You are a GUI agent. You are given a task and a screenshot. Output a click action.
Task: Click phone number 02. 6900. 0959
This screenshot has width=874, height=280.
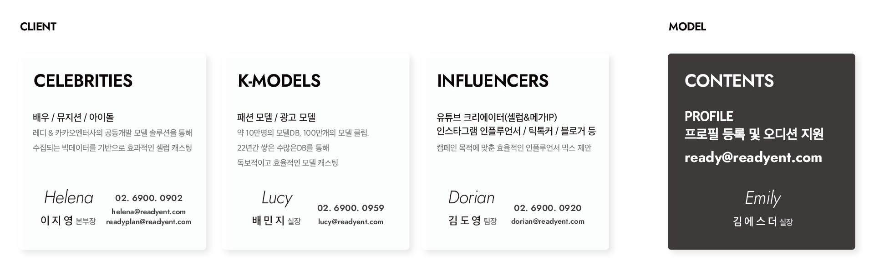pos(351,208)
